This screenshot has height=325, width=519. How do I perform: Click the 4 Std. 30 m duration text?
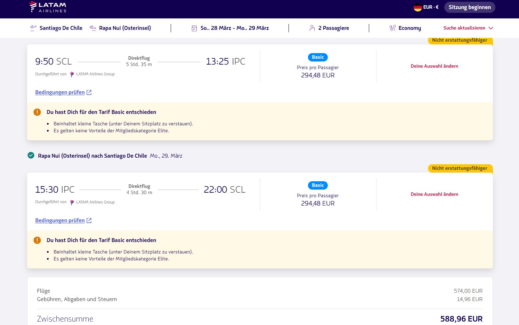click(x=139, y=193)
